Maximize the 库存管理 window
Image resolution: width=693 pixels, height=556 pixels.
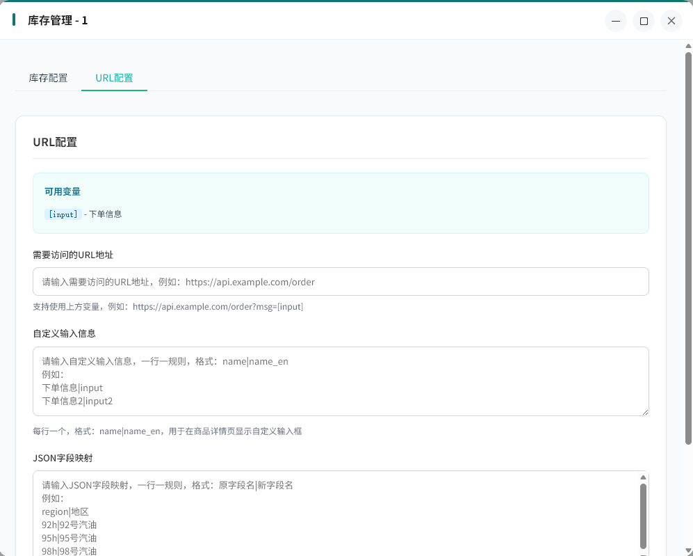644,21
